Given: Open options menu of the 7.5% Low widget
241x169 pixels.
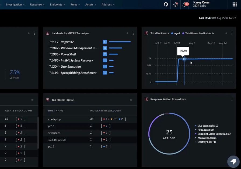Looking at the screenshot, I should tap(34, 33).
